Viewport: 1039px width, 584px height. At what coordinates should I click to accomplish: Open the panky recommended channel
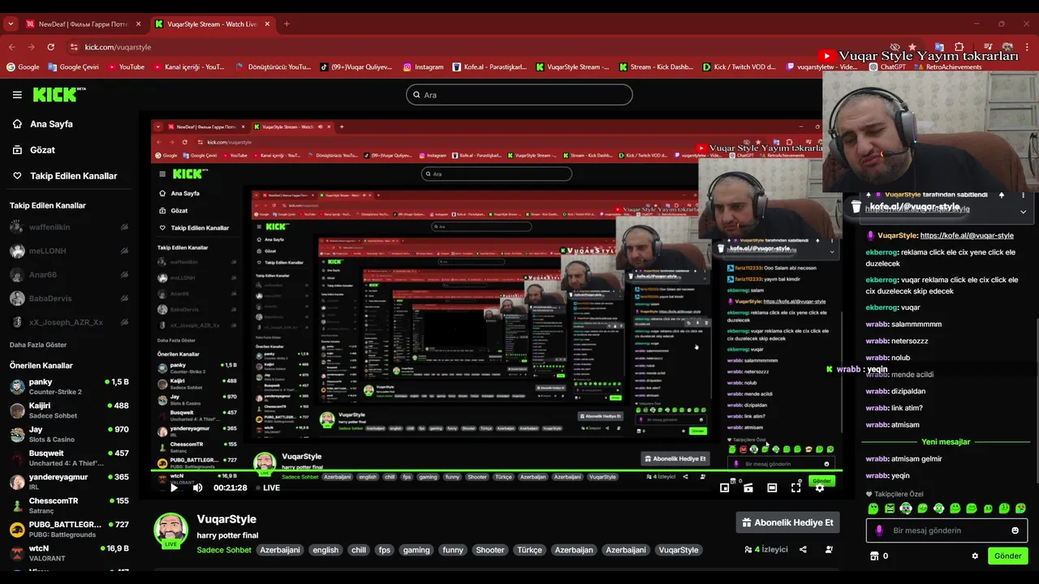[x=69, y=386]
